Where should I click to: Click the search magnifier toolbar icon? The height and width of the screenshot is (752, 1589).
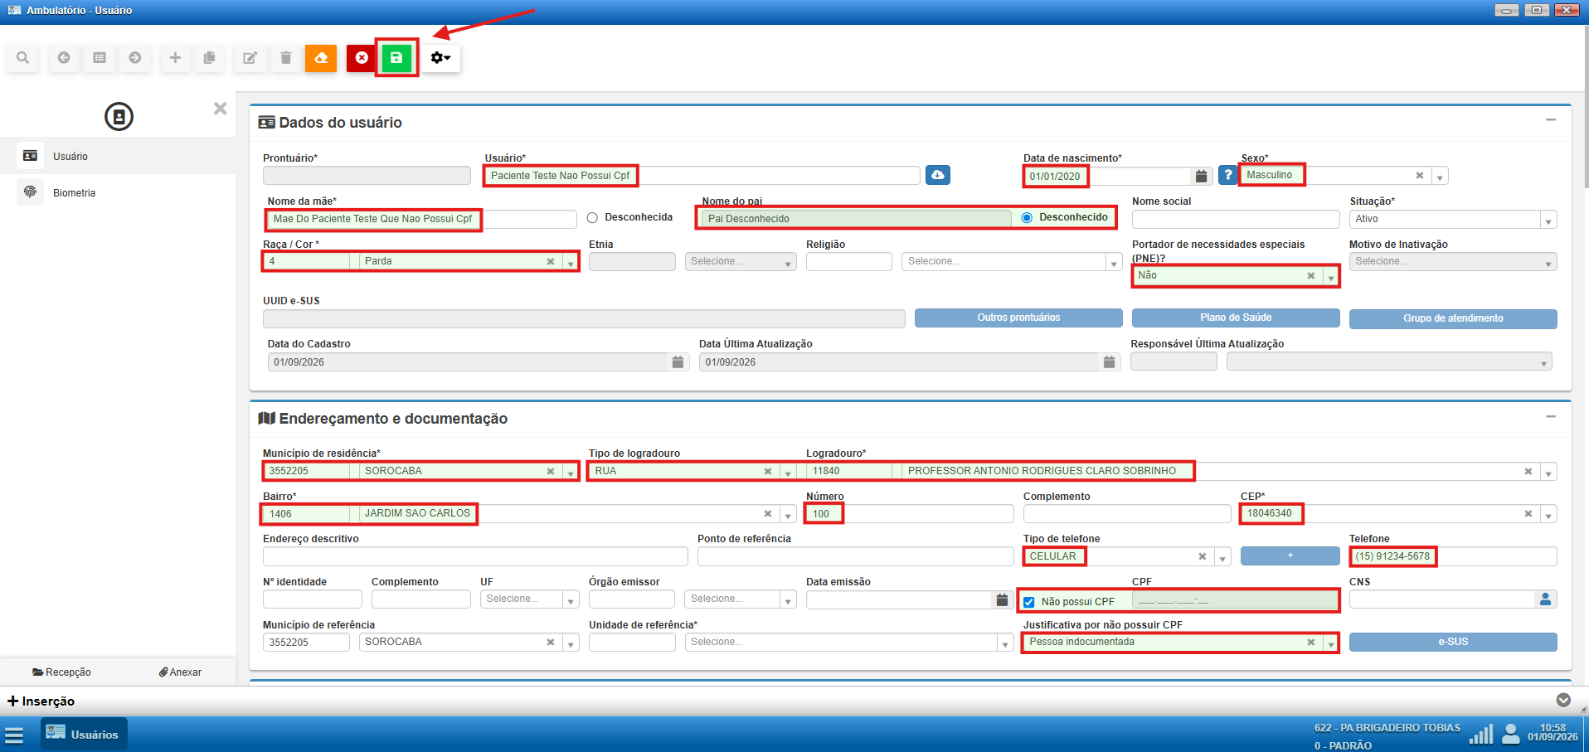23,58
